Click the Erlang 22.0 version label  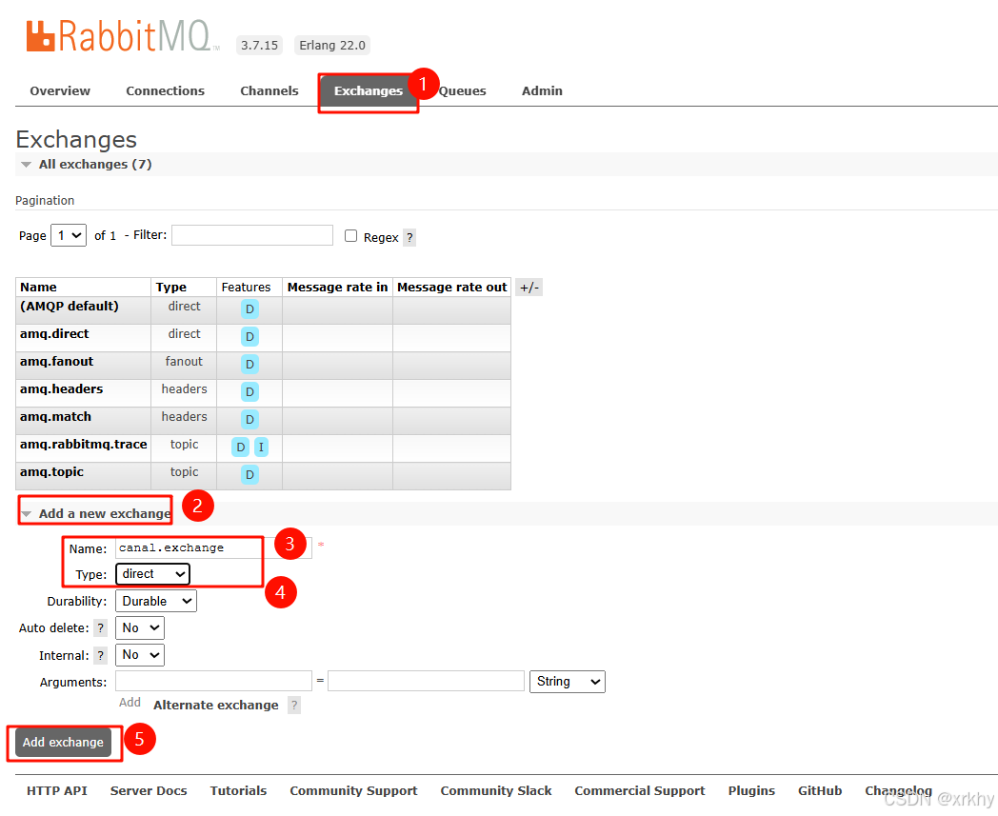[x=332, y=45]
